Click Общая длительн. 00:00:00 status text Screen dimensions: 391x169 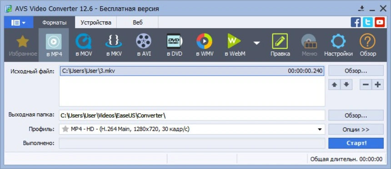346,159
